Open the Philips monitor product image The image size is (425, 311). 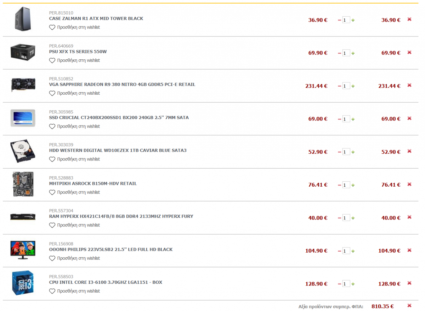click(x=23, y=250)
